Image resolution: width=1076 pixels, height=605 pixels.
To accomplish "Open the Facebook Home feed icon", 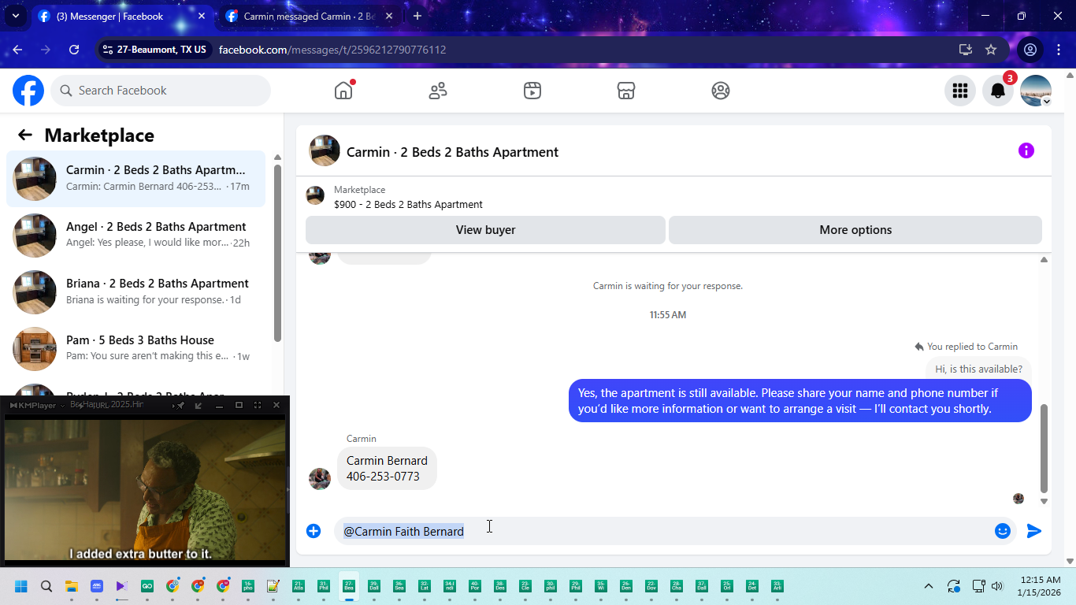I will pos(343,91).
